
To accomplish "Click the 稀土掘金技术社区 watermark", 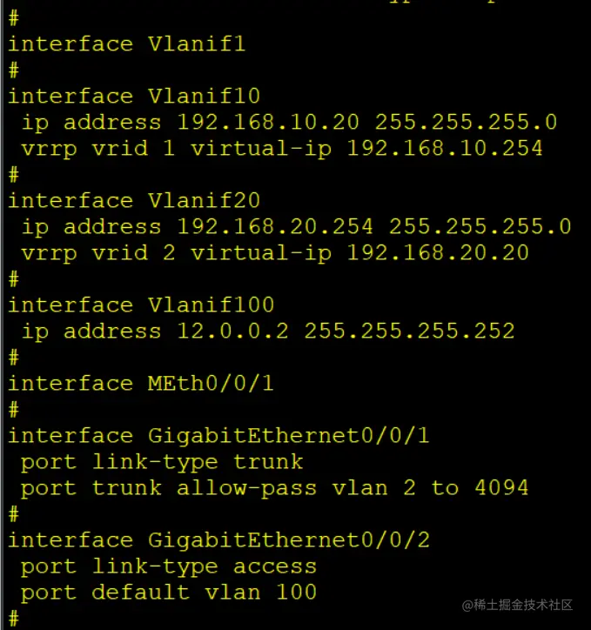I will click(x=517, y=605).
